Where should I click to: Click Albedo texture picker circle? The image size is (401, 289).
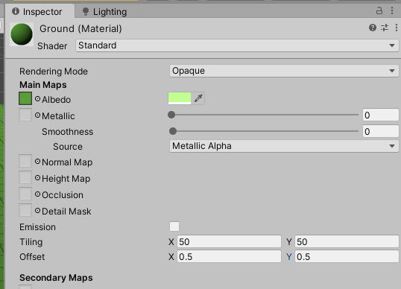point(37,99)
